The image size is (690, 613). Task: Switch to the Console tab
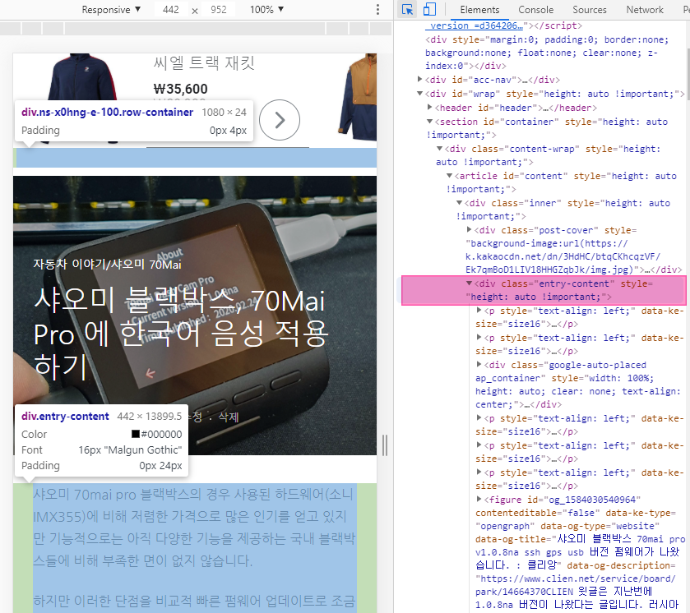(535, 10)
